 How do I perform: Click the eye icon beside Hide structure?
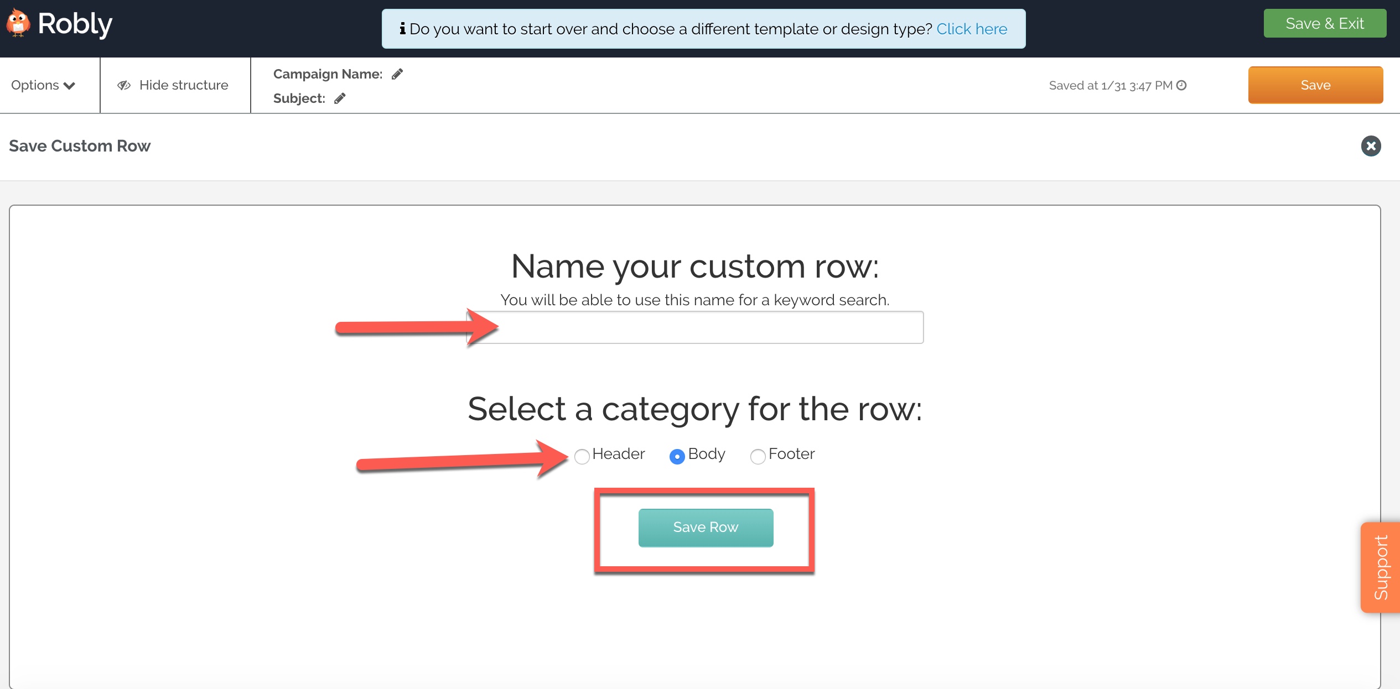coord(123,85)
